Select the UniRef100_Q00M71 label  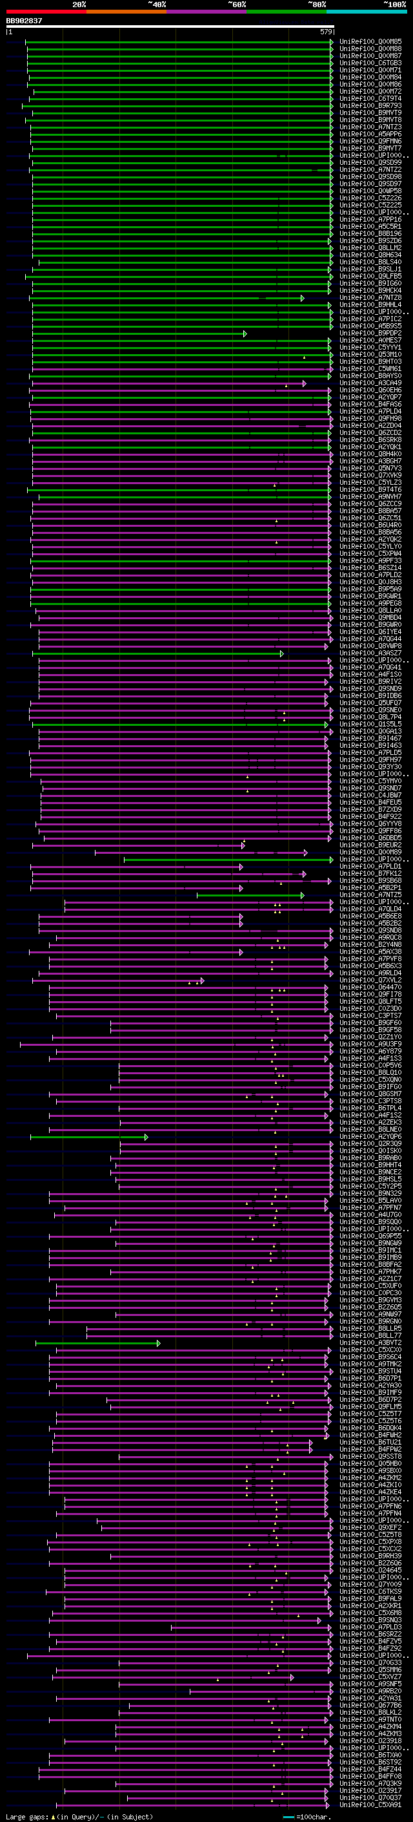tap(370, 70)
